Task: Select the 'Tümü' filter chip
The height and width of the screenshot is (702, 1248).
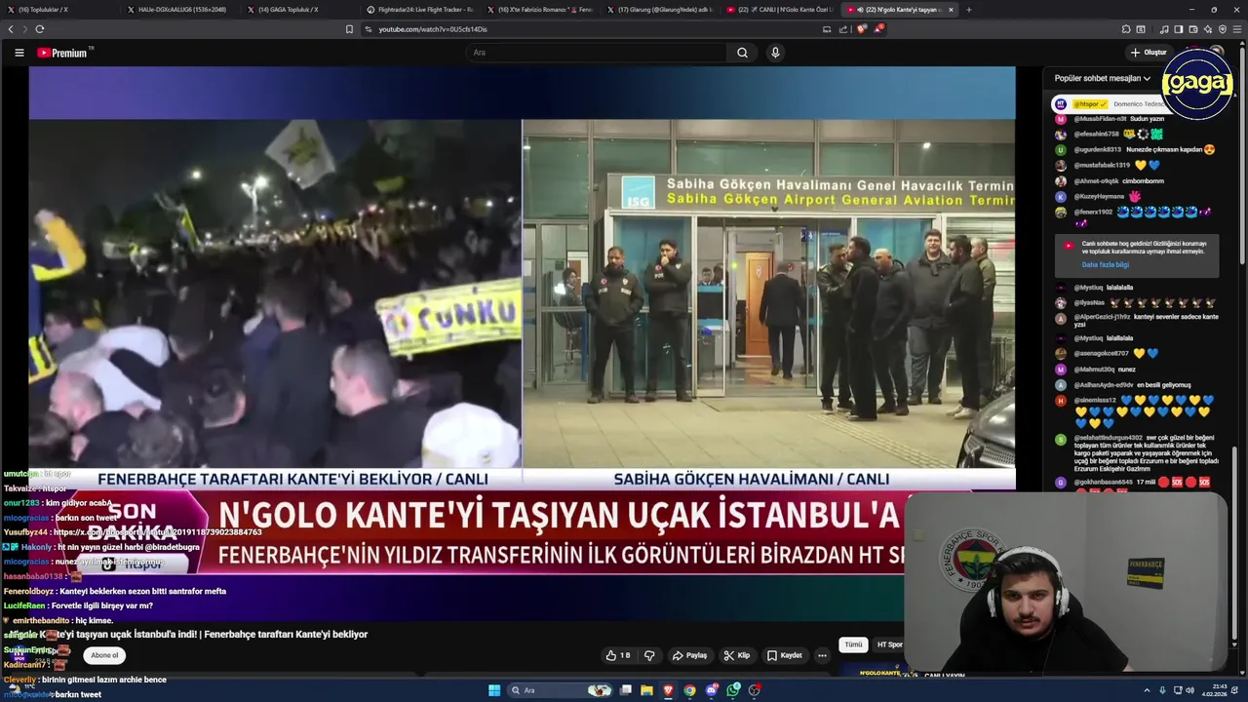Action: [x=853, y=644]
